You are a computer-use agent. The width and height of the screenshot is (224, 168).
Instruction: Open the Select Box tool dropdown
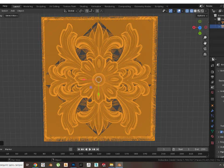click(x=12, y=15)
